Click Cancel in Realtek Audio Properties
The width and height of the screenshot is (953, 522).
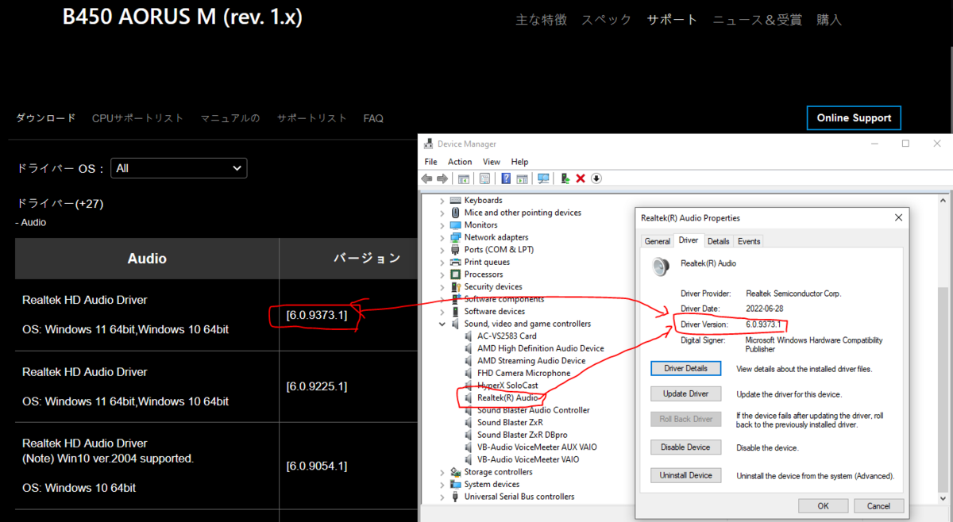tap(878, 505)
